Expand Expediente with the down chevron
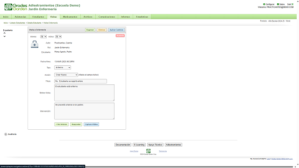Screen dimensions: 299x168 5,36
